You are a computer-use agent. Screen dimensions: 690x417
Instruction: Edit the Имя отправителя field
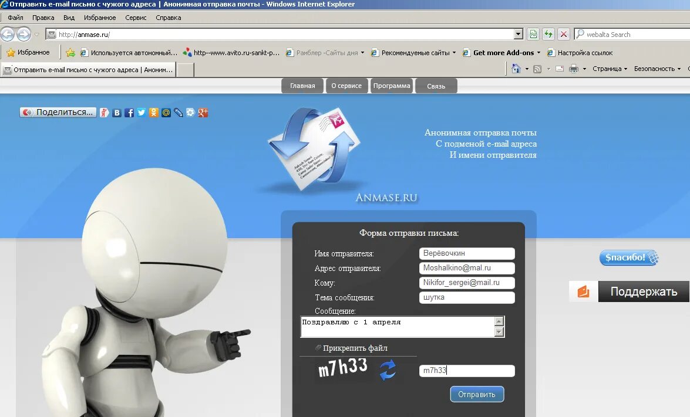click(467, 253)
